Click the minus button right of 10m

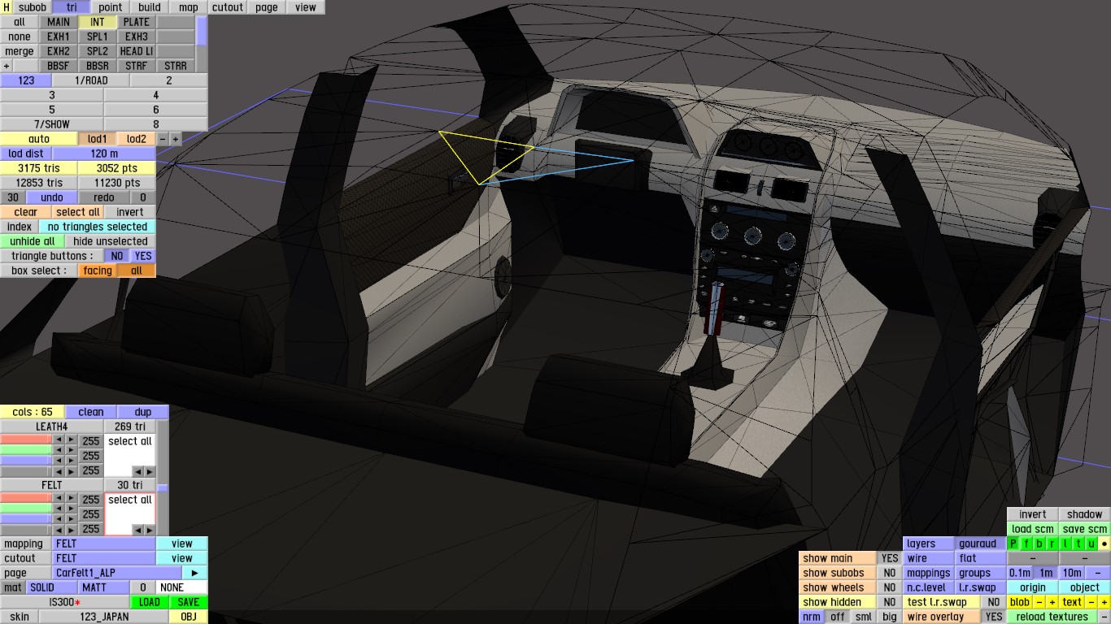1098,573
